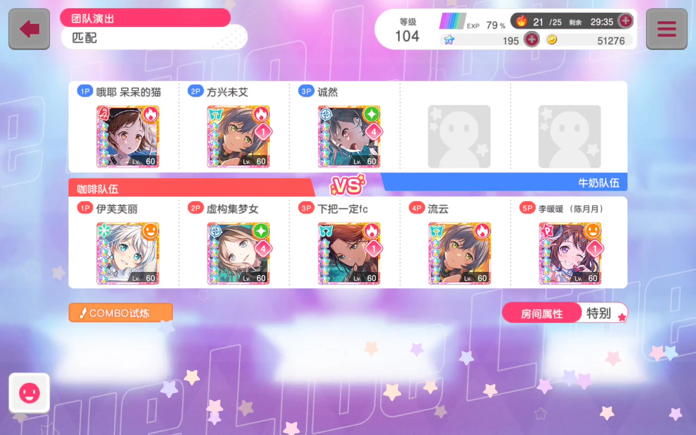
Task: Add stars with the plus icon
Action: tap(531, 40)
